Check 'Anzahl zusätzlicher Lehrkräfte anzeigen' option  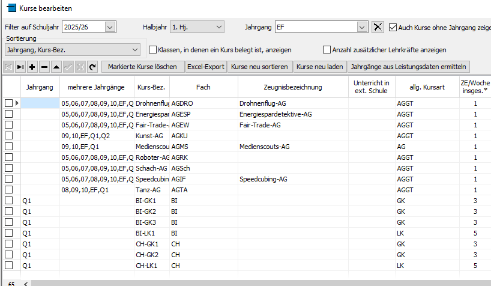327,50
